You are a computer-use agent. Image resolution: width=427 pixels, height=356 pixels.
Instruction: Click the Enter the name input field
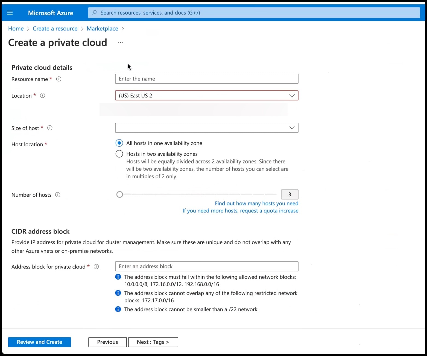[x=206, y=79]
